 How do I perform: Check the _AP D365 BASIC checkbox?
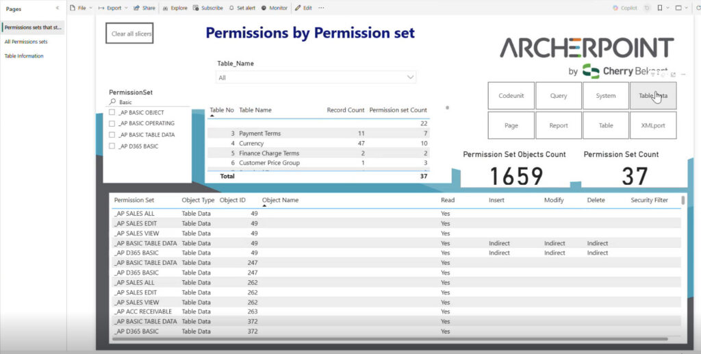click(x=112, y=146)
